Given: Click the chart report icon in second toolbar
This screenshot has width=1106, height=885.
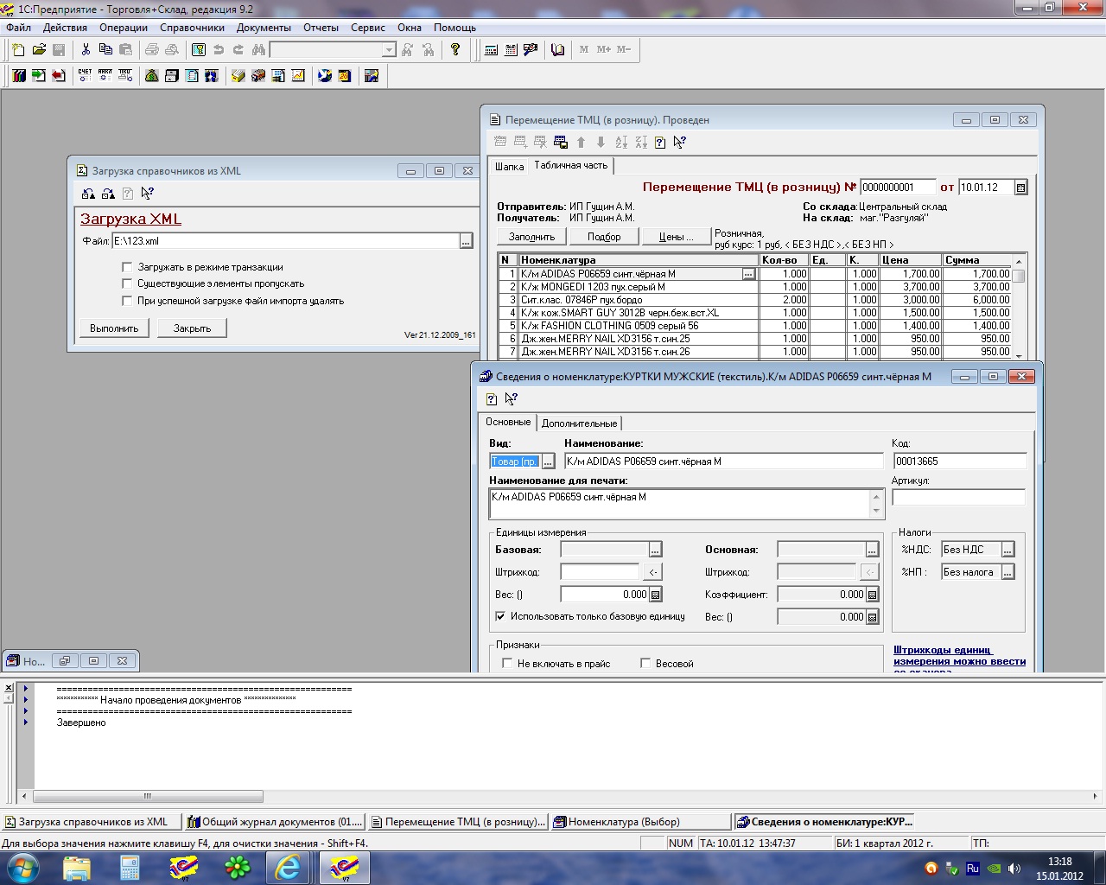Looking at the screenshot, I should point(298,76).
